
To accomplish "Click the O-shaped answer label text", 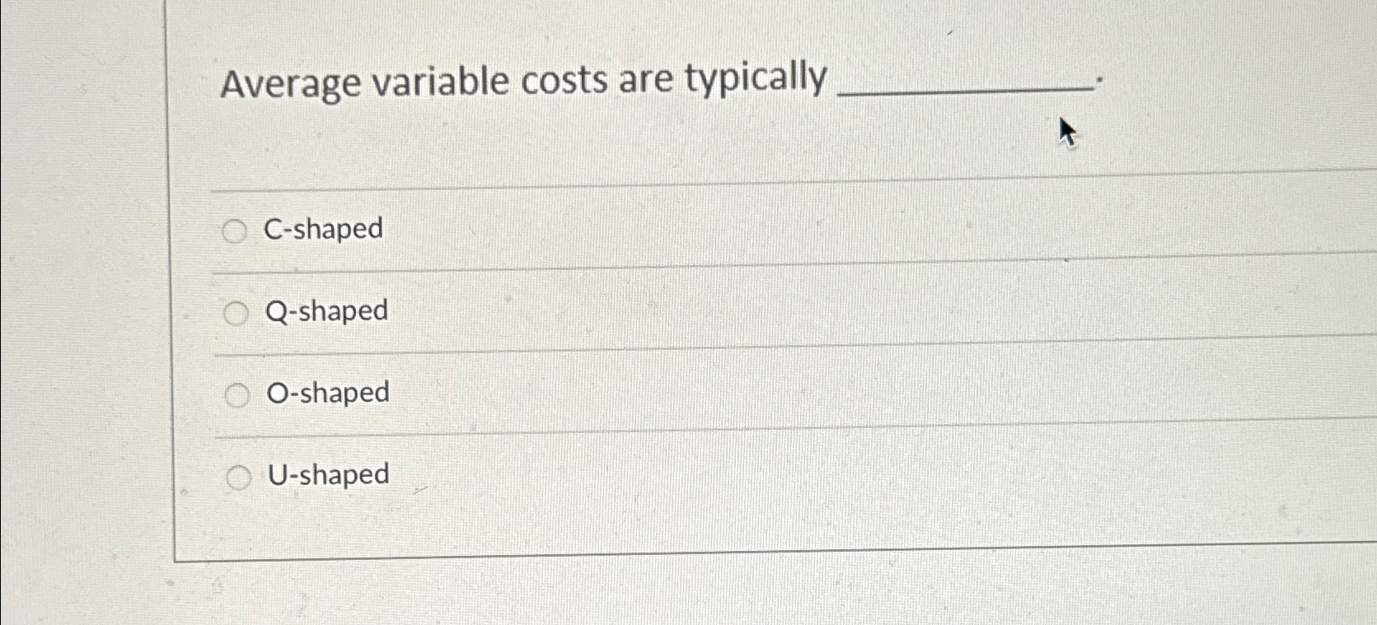I will [328, 394].
